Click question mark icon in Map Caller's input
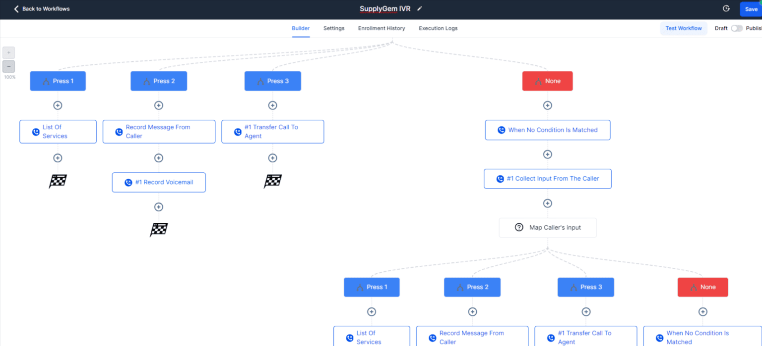Screen dimensions: 762x346 click(519, 228)
